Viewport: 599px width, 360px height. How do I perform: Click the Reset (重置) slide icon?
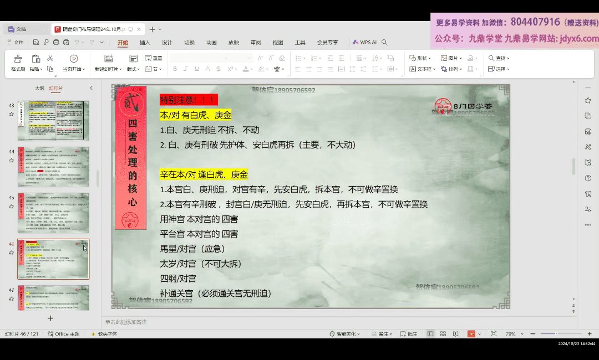click(x=154, y=58)
